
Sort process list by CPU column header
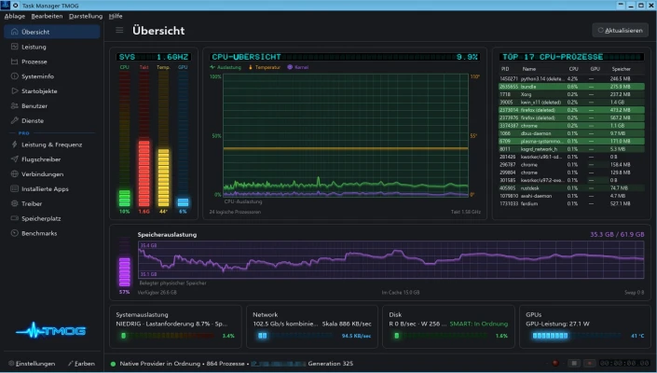(573, 69)
